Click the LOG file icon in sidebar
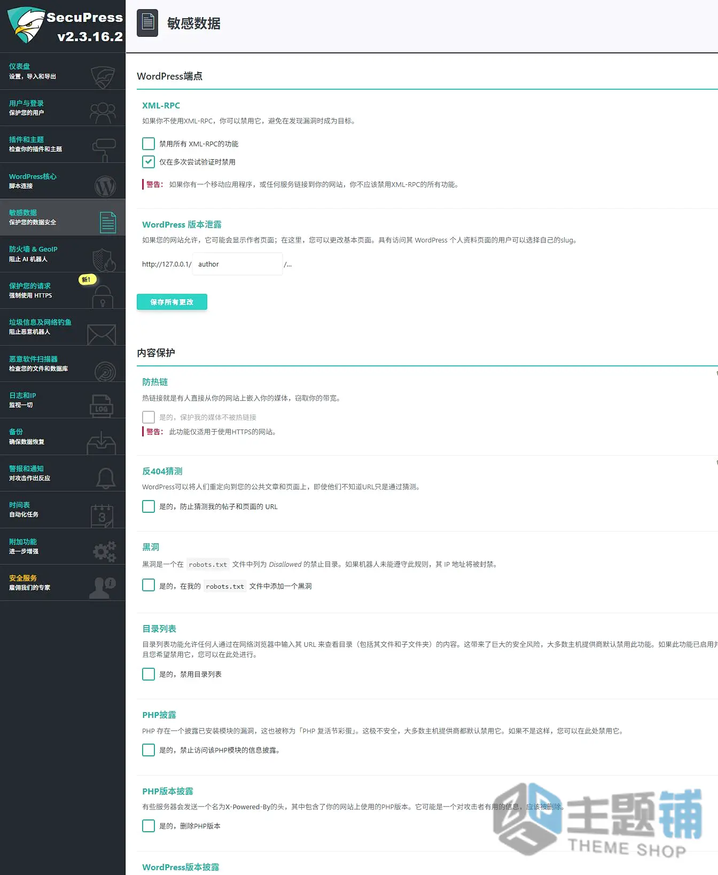This screenshot has width=718, height=875. point(101,406)
